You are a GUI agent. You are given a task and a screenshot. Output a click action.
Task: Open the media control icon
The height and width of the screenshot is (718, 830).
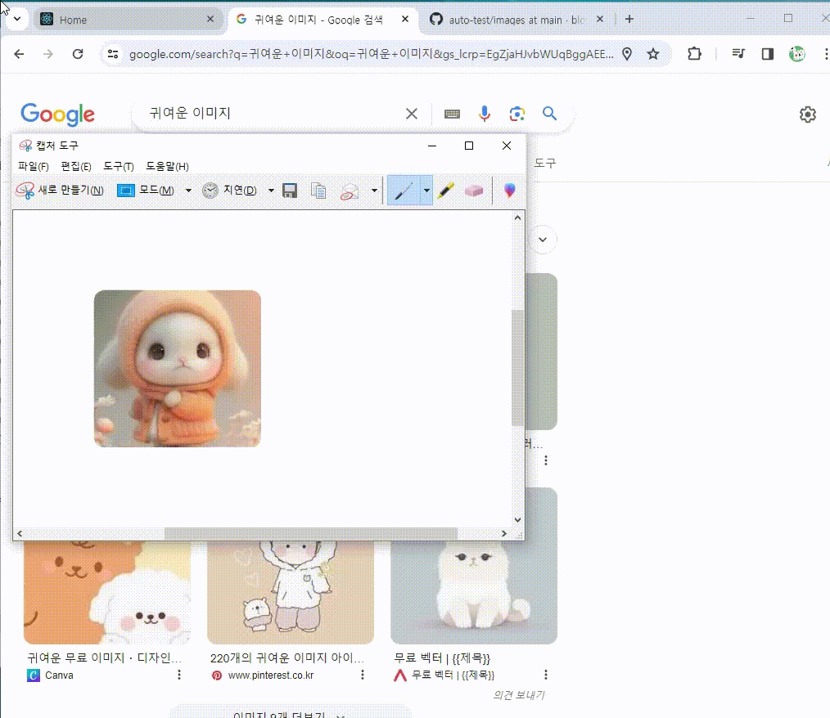point(738,54)
